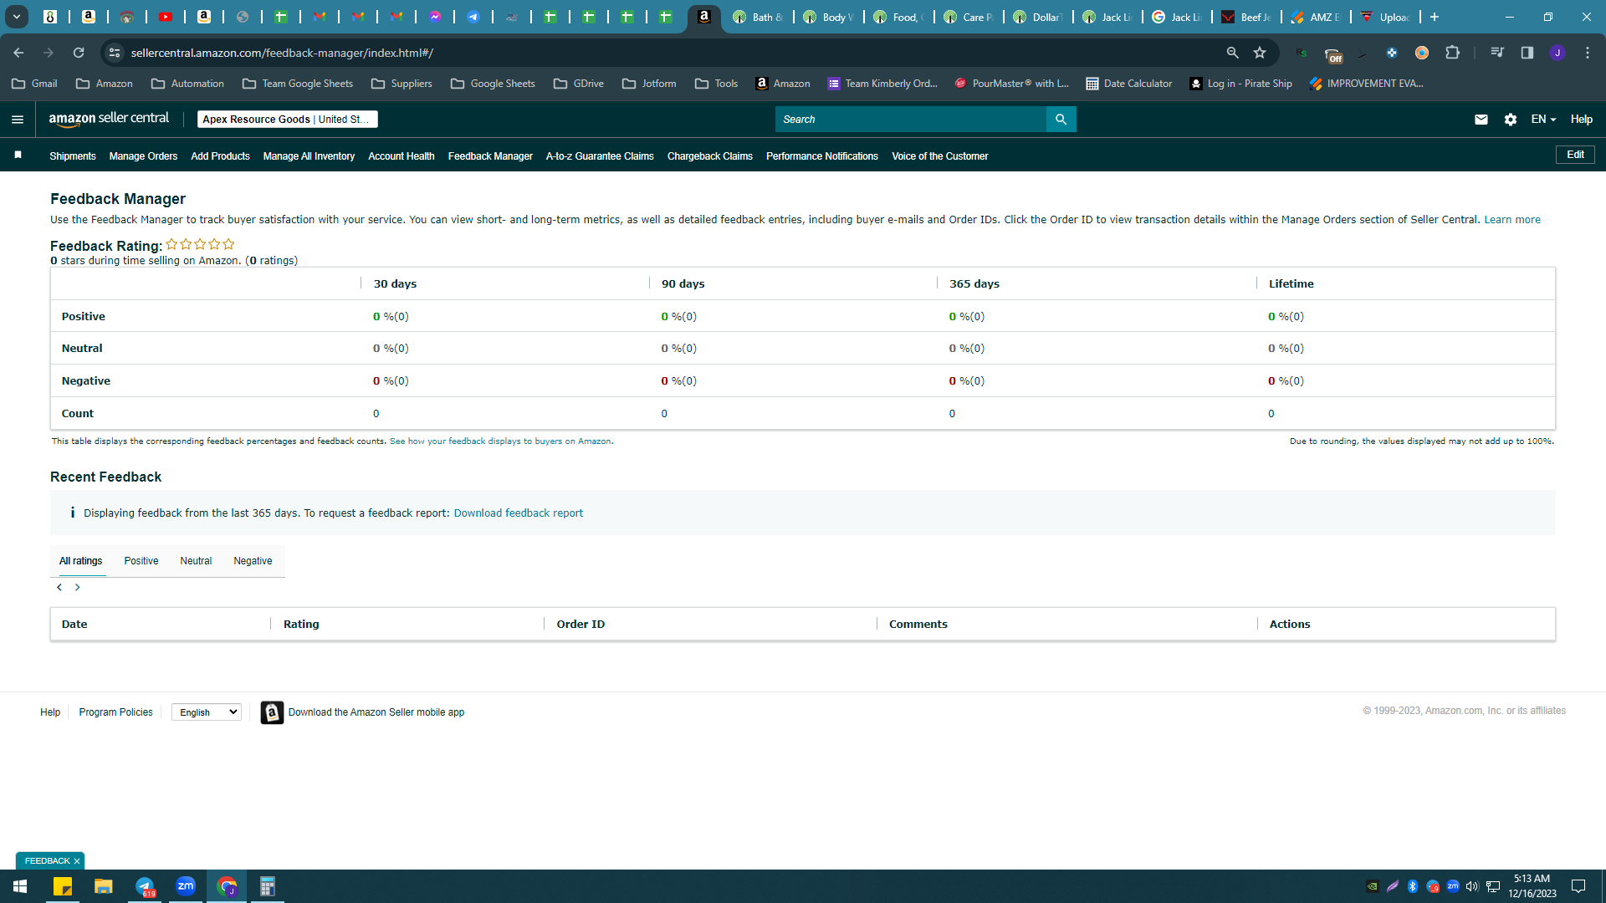1606x903 pixels.
Task: Open the Apex Resource Goods account switcher
Action: (288, 120)
